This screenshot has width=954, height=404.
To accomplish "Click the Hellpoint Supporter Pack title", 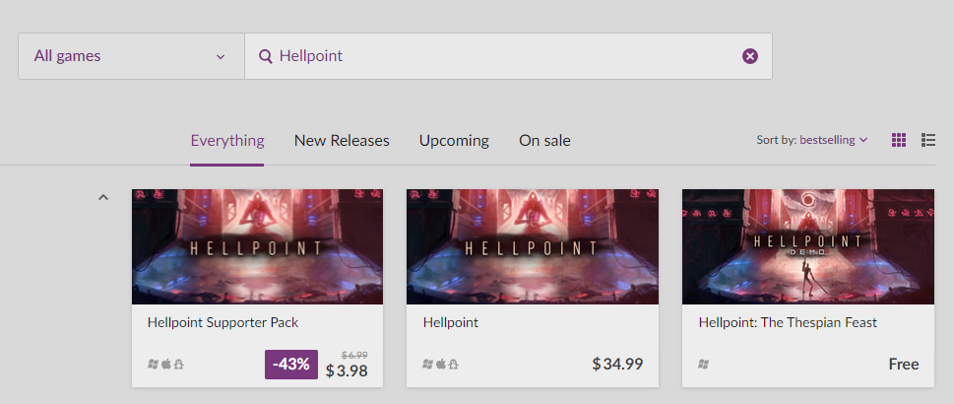I will (x=223, y=322).
